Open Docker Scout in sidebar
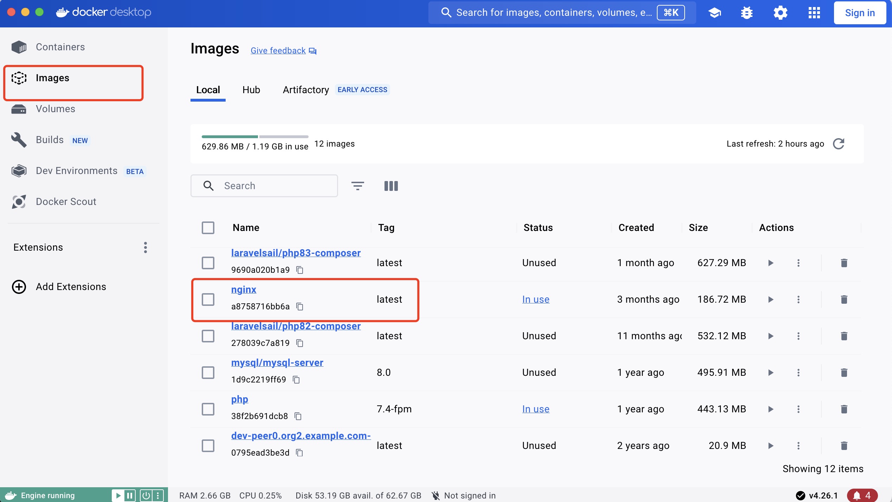 coord(66,202)
